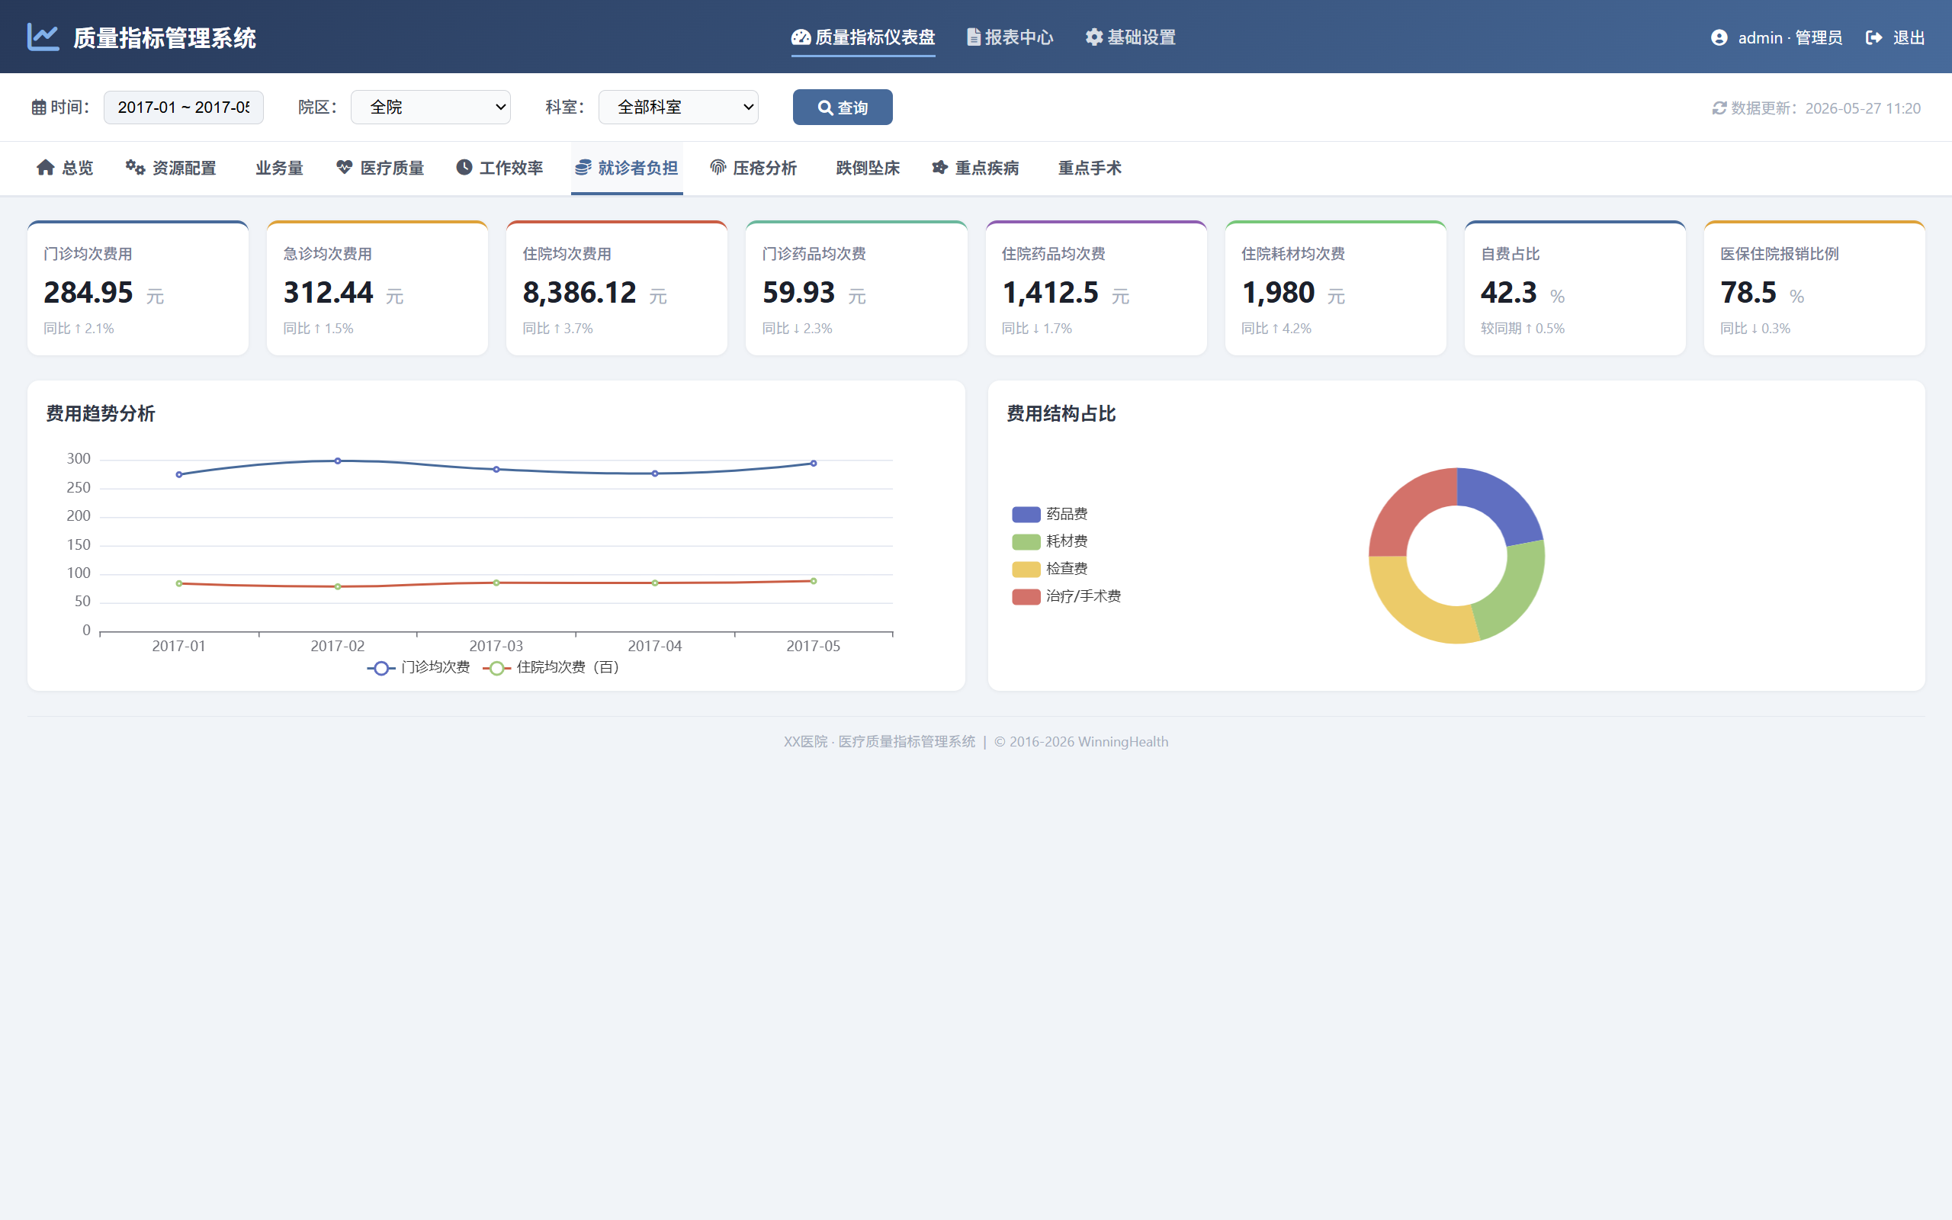This screenshot has width=1952, height=1220.
Task: Hide 耗材费 slice via legend
Action: 1050,541
